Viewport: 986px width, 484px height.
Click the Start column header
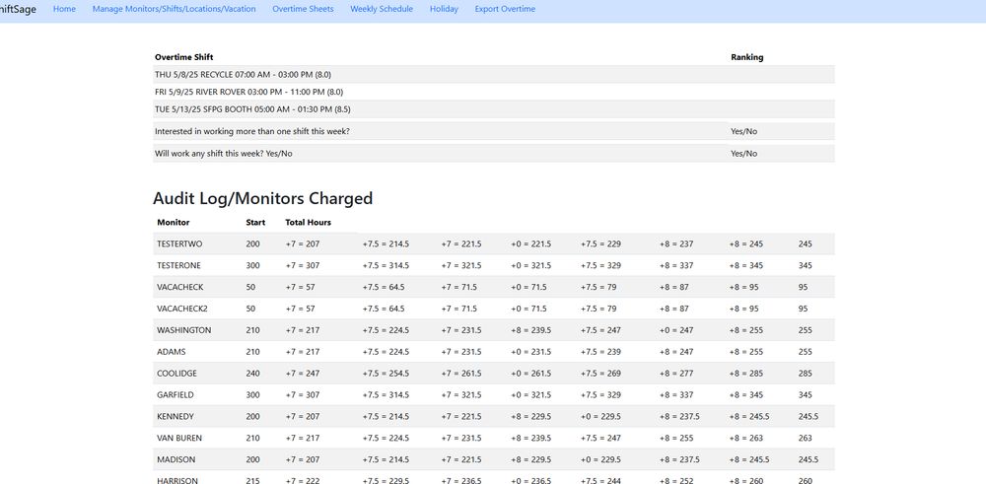click(x=255, y=223)
